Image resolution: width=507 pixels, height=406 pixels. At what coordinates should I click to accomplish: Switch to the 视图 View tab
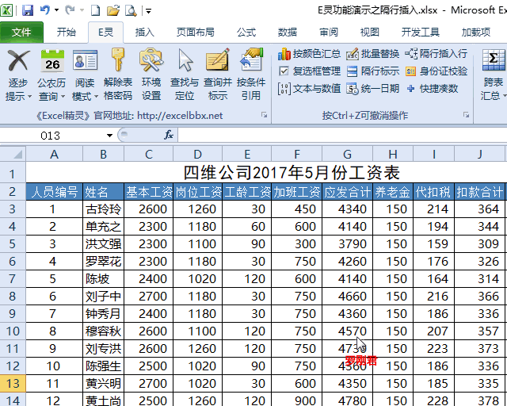pyautogui.click(x=370, y=32)
